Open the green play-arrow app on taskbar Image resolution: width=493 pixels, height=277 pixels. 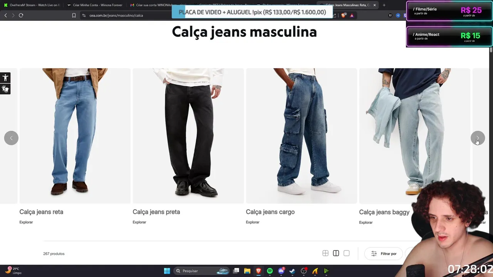pos(326,271)
